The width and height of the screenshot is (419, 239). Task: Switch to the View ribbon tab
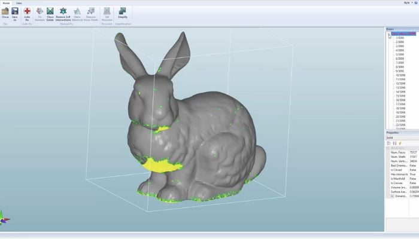click(x=19, y=3)
